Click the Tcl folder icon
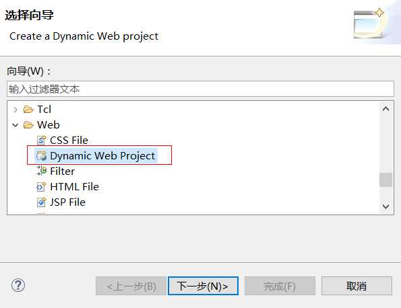The height and width of the screenshot is (308, 401). coord(28,110)
